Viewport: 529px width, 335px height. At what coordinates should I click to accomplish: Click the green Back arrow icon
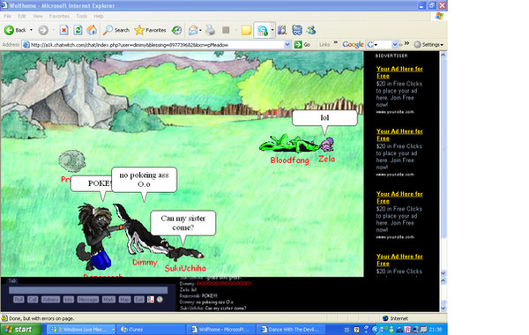pos(9,30)
